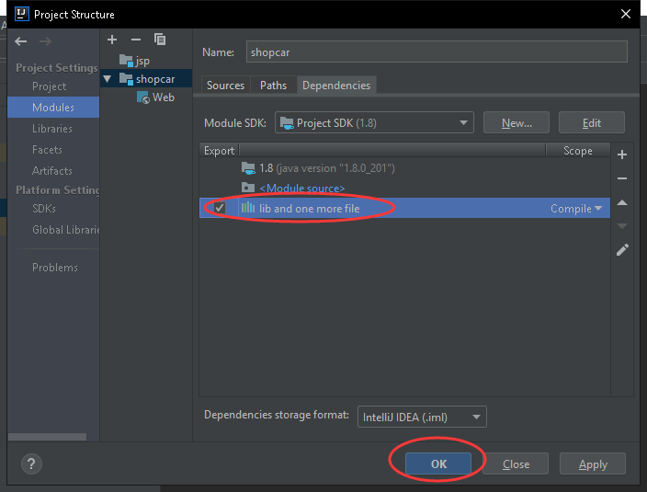Collapse the shopcar module tree node
Screen dimensions: 647x492
tap(108, 79)
